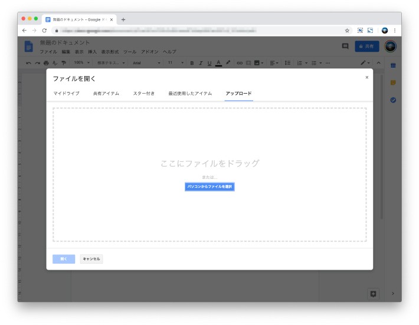Open a new browser tab
The width and height of the screenshot is (419, 325).
[x=123, y=19]
